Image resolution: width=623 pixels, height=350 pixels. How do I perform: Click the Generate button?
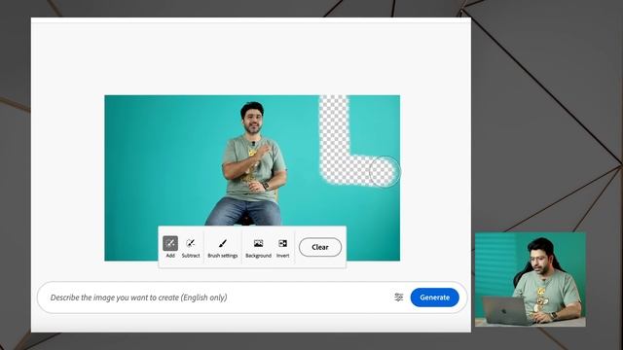pyautogui.click(x=435, y=297)
